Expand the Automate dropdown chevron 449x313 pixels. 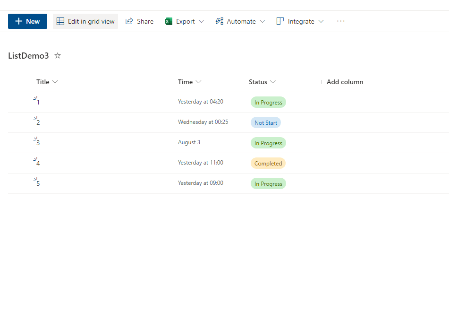click(x=263, y=21)
